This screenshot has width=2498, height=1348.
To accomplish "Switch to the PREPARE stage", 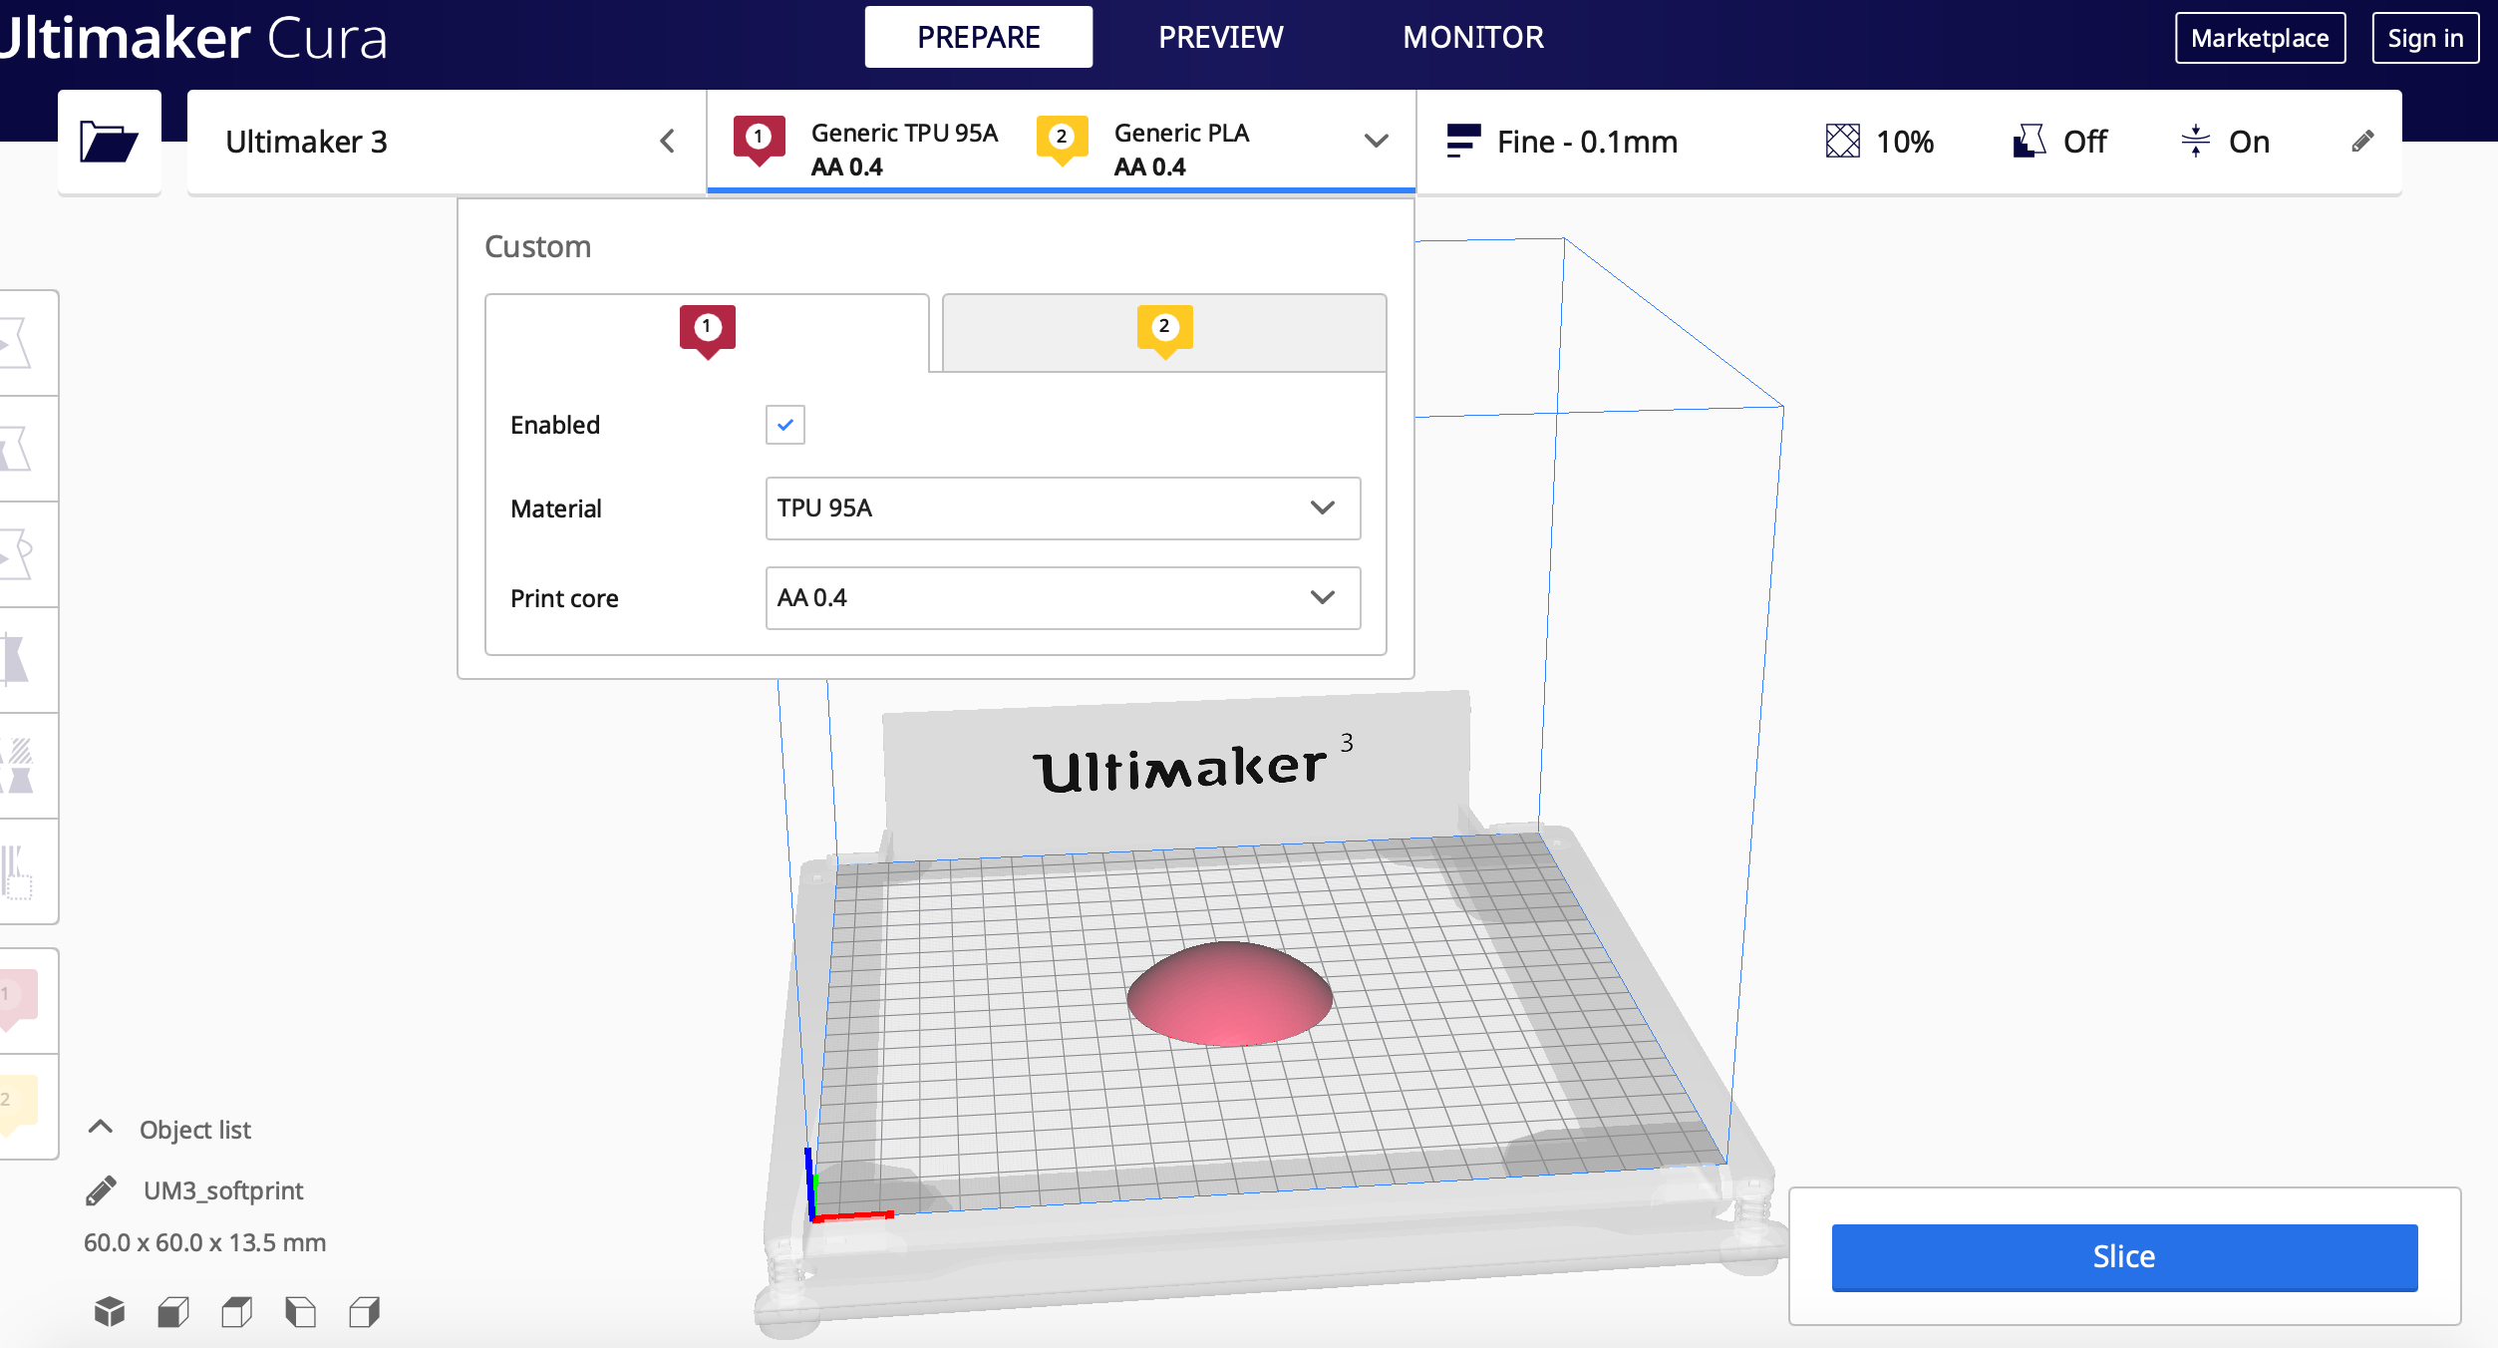I will [x=979, y=37].
